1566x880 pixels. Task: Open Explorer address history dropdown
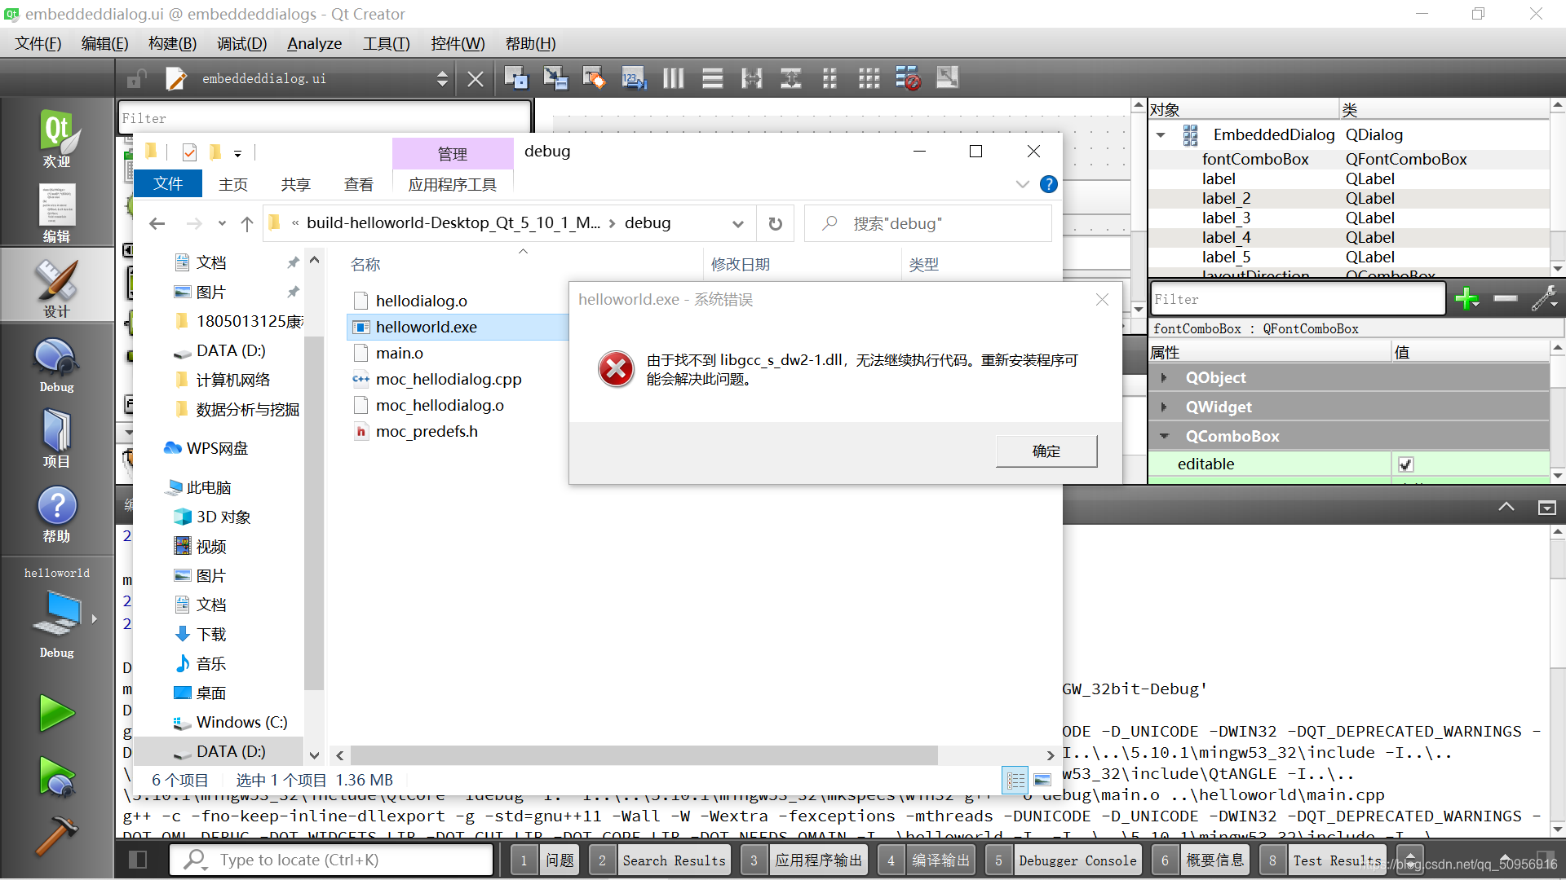point(738,223)
